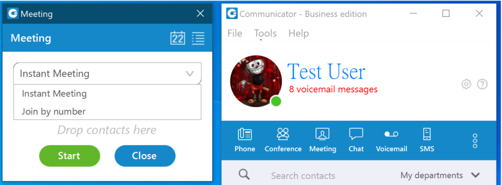Expand the My departments dropdown
This screenshot has height=185, width=502.
[440, 175]
